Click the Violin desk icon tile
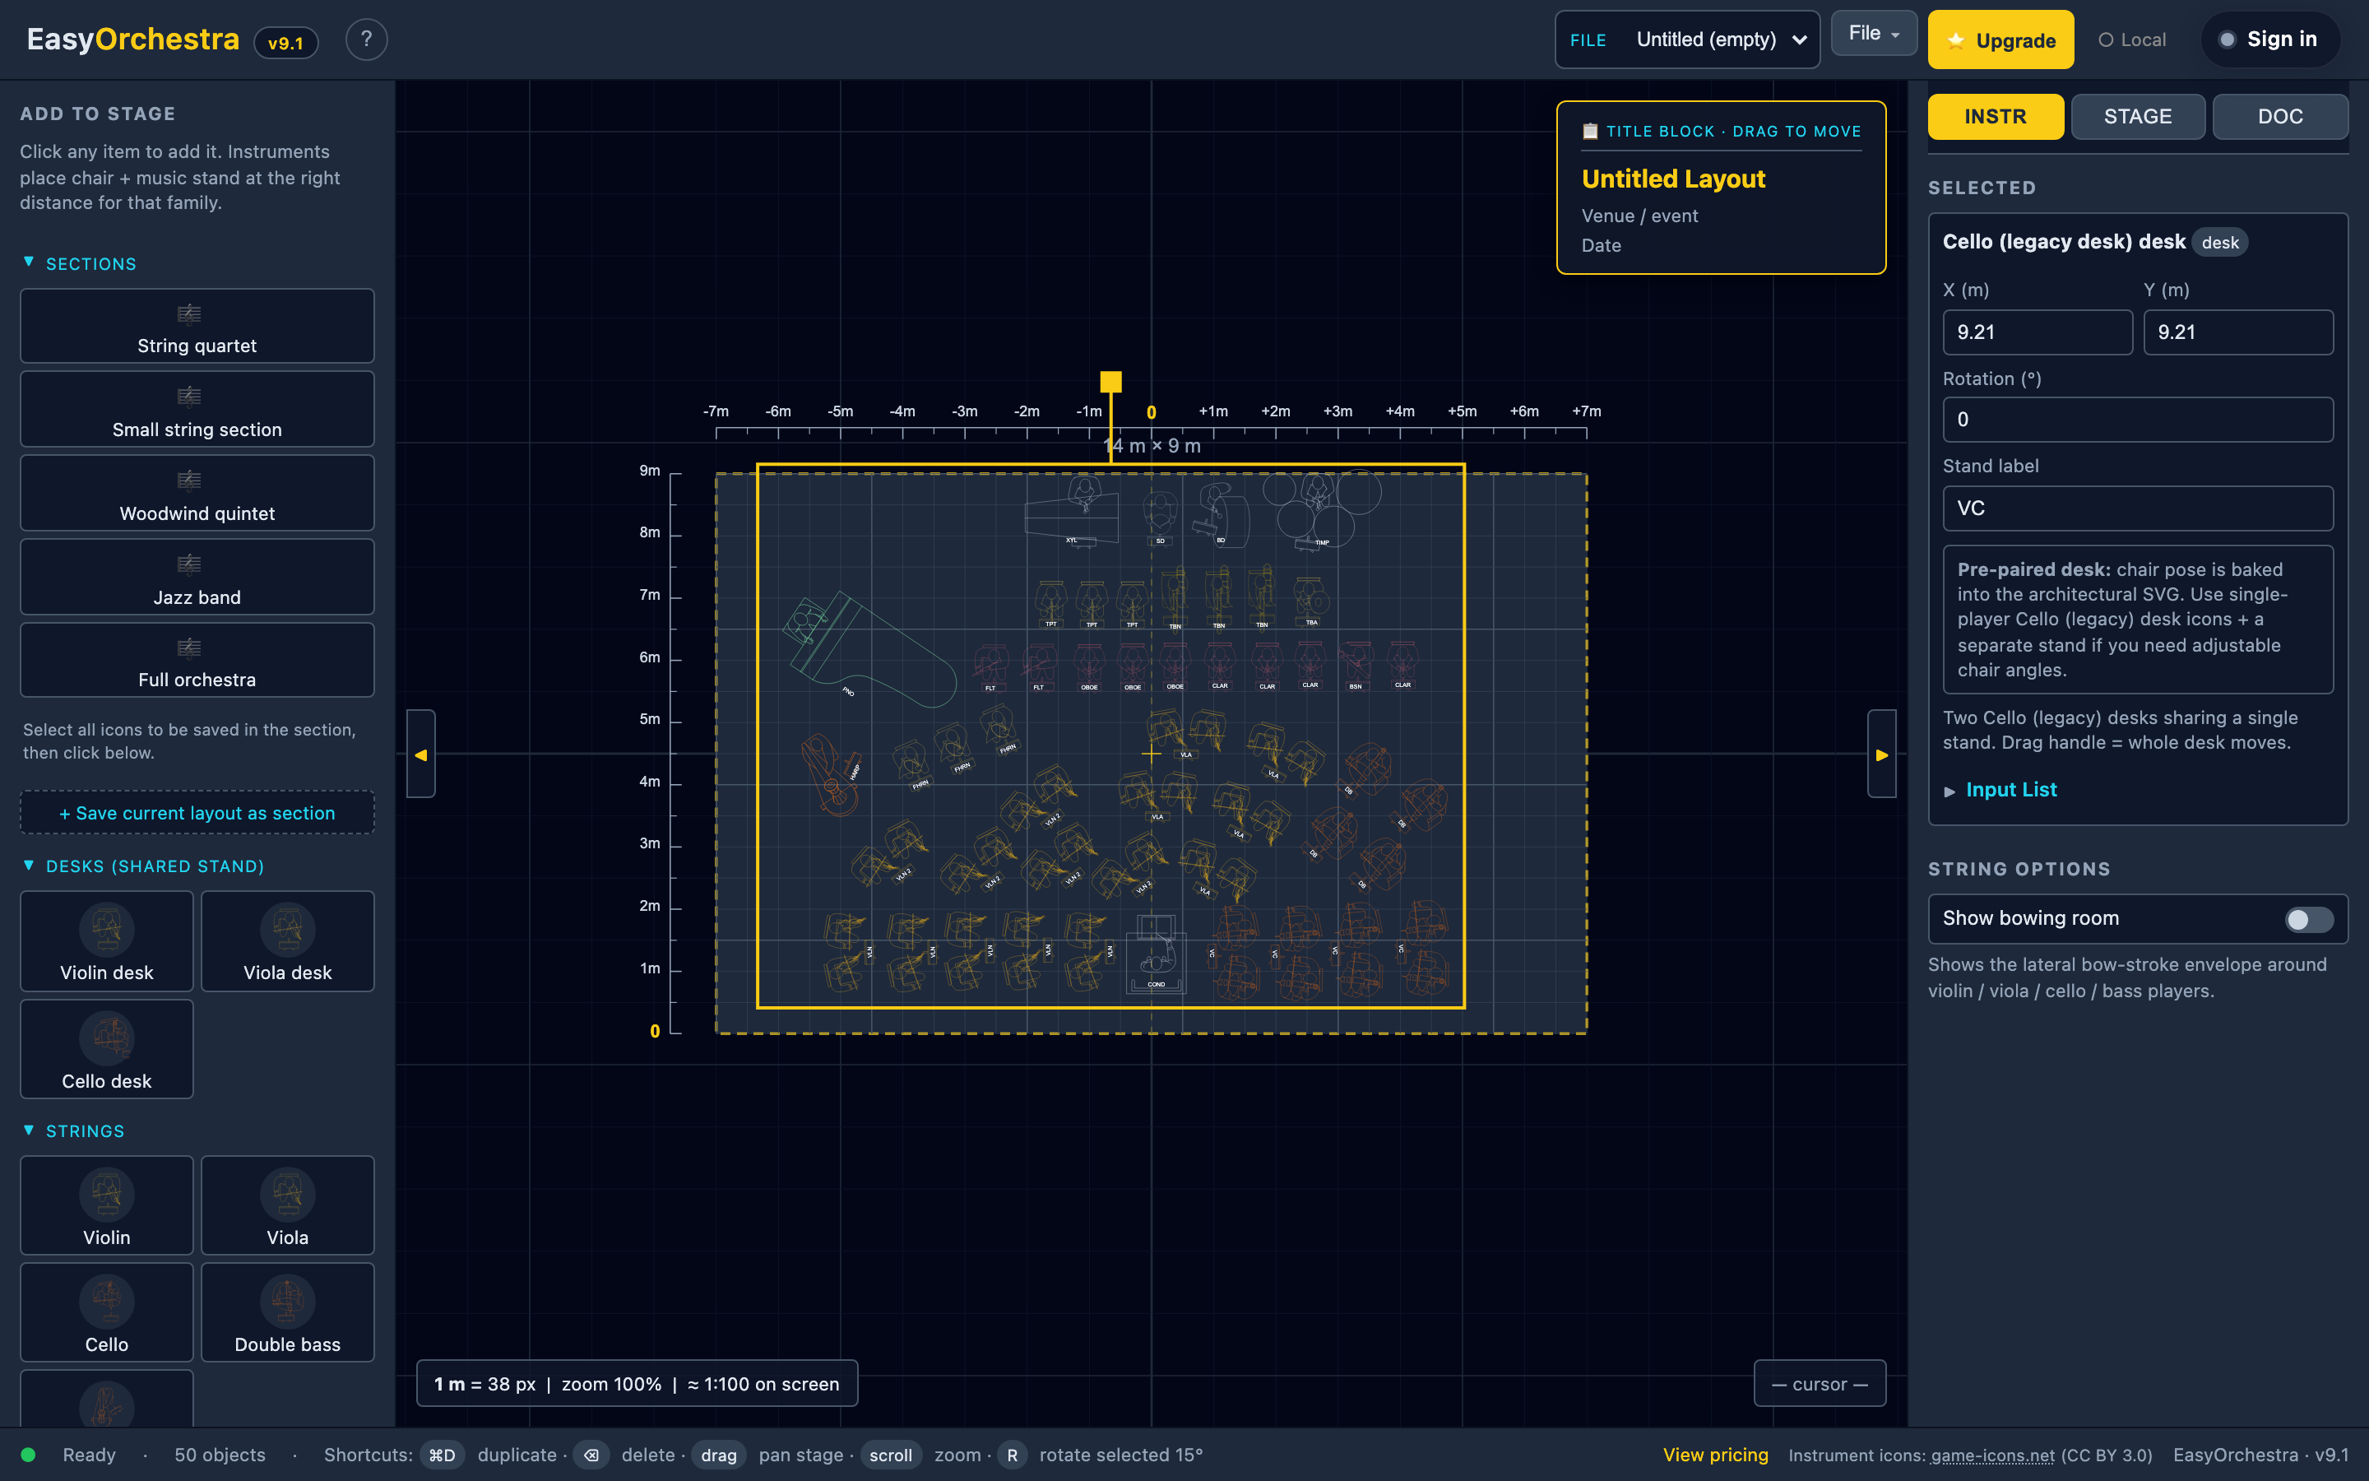 107,940
